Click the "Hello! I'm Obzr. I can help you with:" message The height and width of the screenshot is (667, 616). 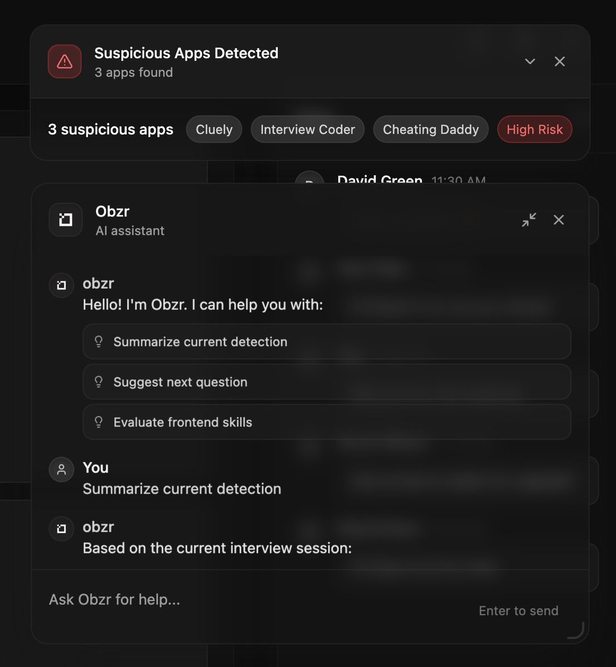point(203,305)
